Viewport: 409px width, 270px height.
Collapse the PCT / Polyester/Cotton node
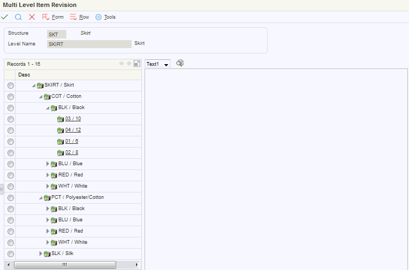(x=41, y=198)
